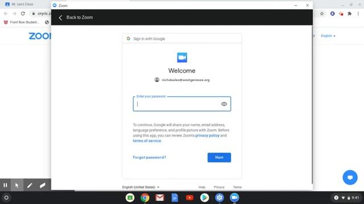Open the launcher circle on the shelf
Viewport: 364px width, 204px height.
tap(6, 198)
